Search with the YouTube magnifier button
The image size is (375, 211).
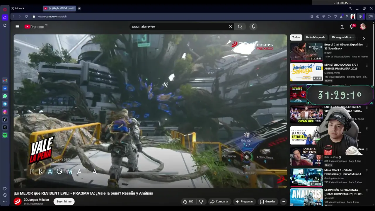point(240,27)
